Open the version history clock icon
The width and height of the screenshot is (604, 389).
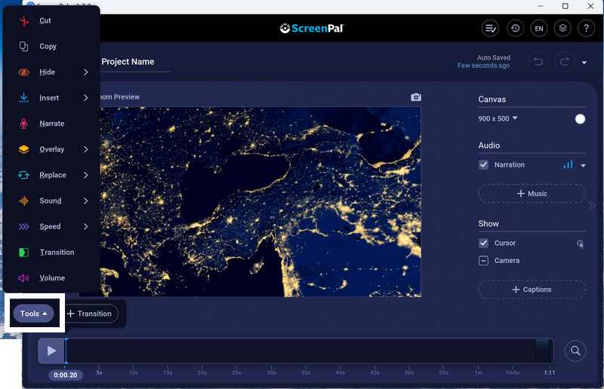pos(515,29)
